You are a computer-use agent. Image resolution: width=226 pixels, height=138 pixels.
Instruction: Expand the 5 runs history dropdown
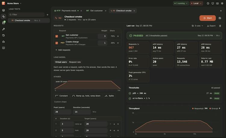[197, 26]
